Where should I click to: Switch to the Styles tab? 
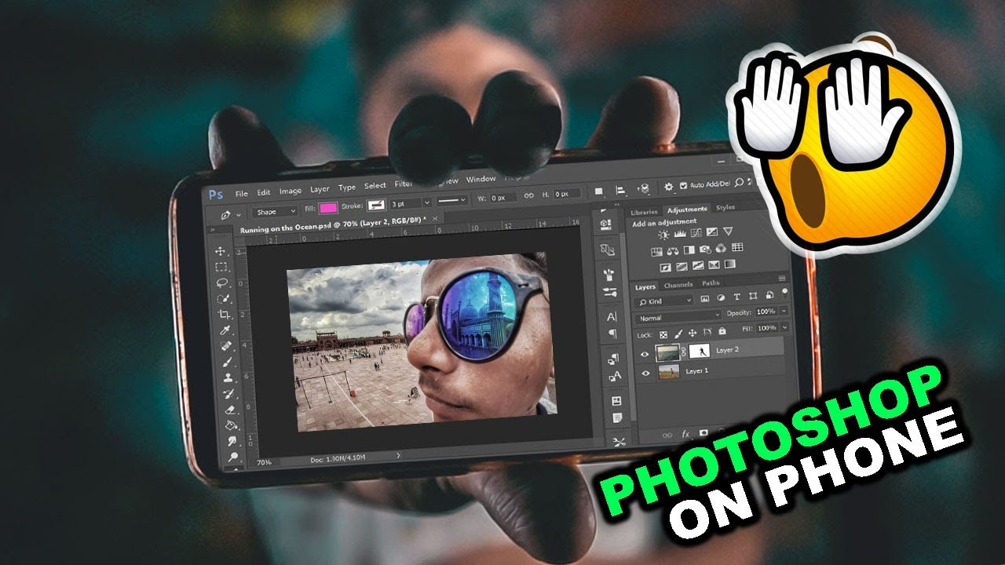(x=725, y=207)
